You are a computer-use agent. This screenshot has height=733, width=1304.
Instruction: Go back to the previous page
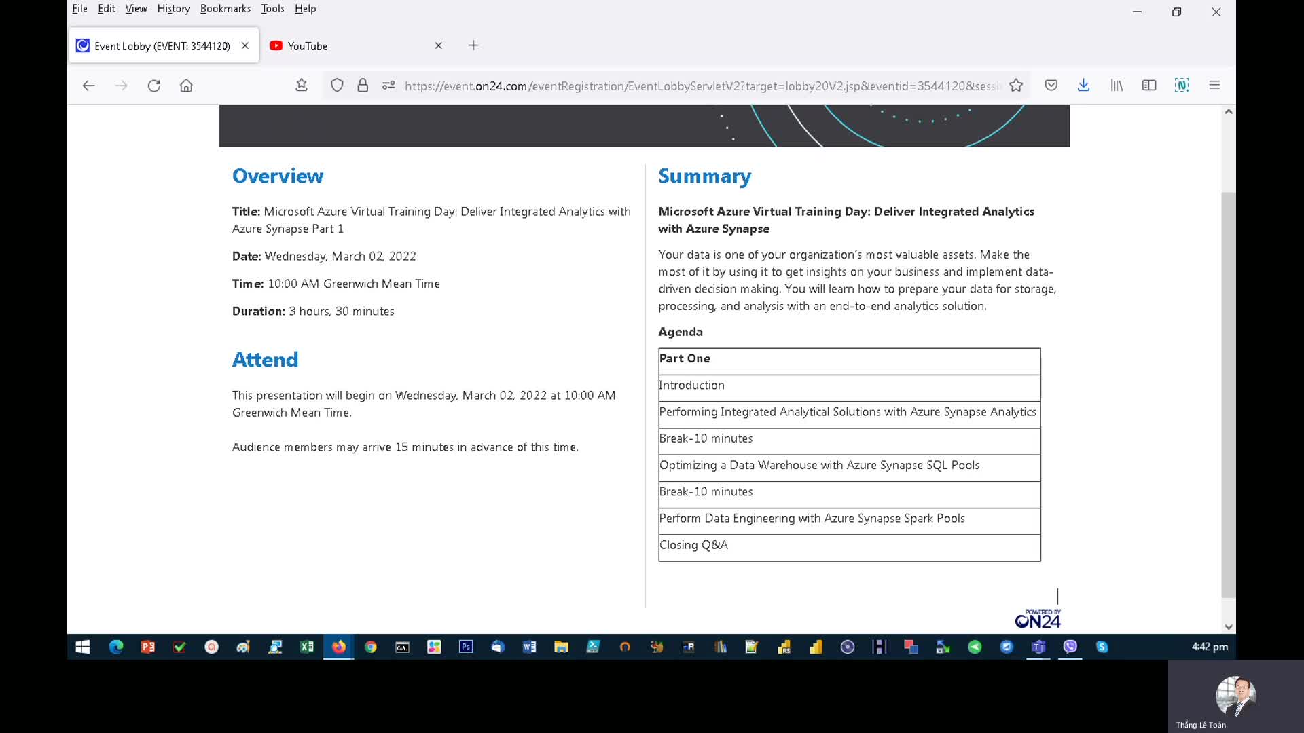pos(88,86)
